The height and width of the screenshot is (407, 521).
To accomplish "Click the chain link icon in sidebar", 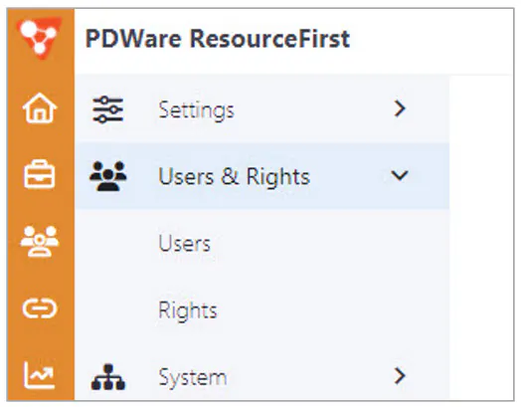I will [x=40, y=308].
